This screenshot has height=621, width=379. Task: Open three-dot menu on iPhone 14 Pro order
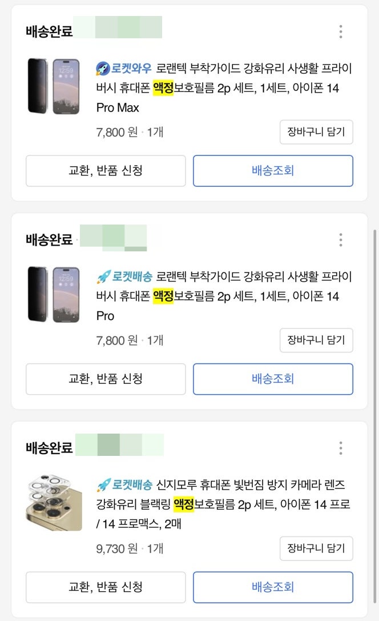point(340,239)
